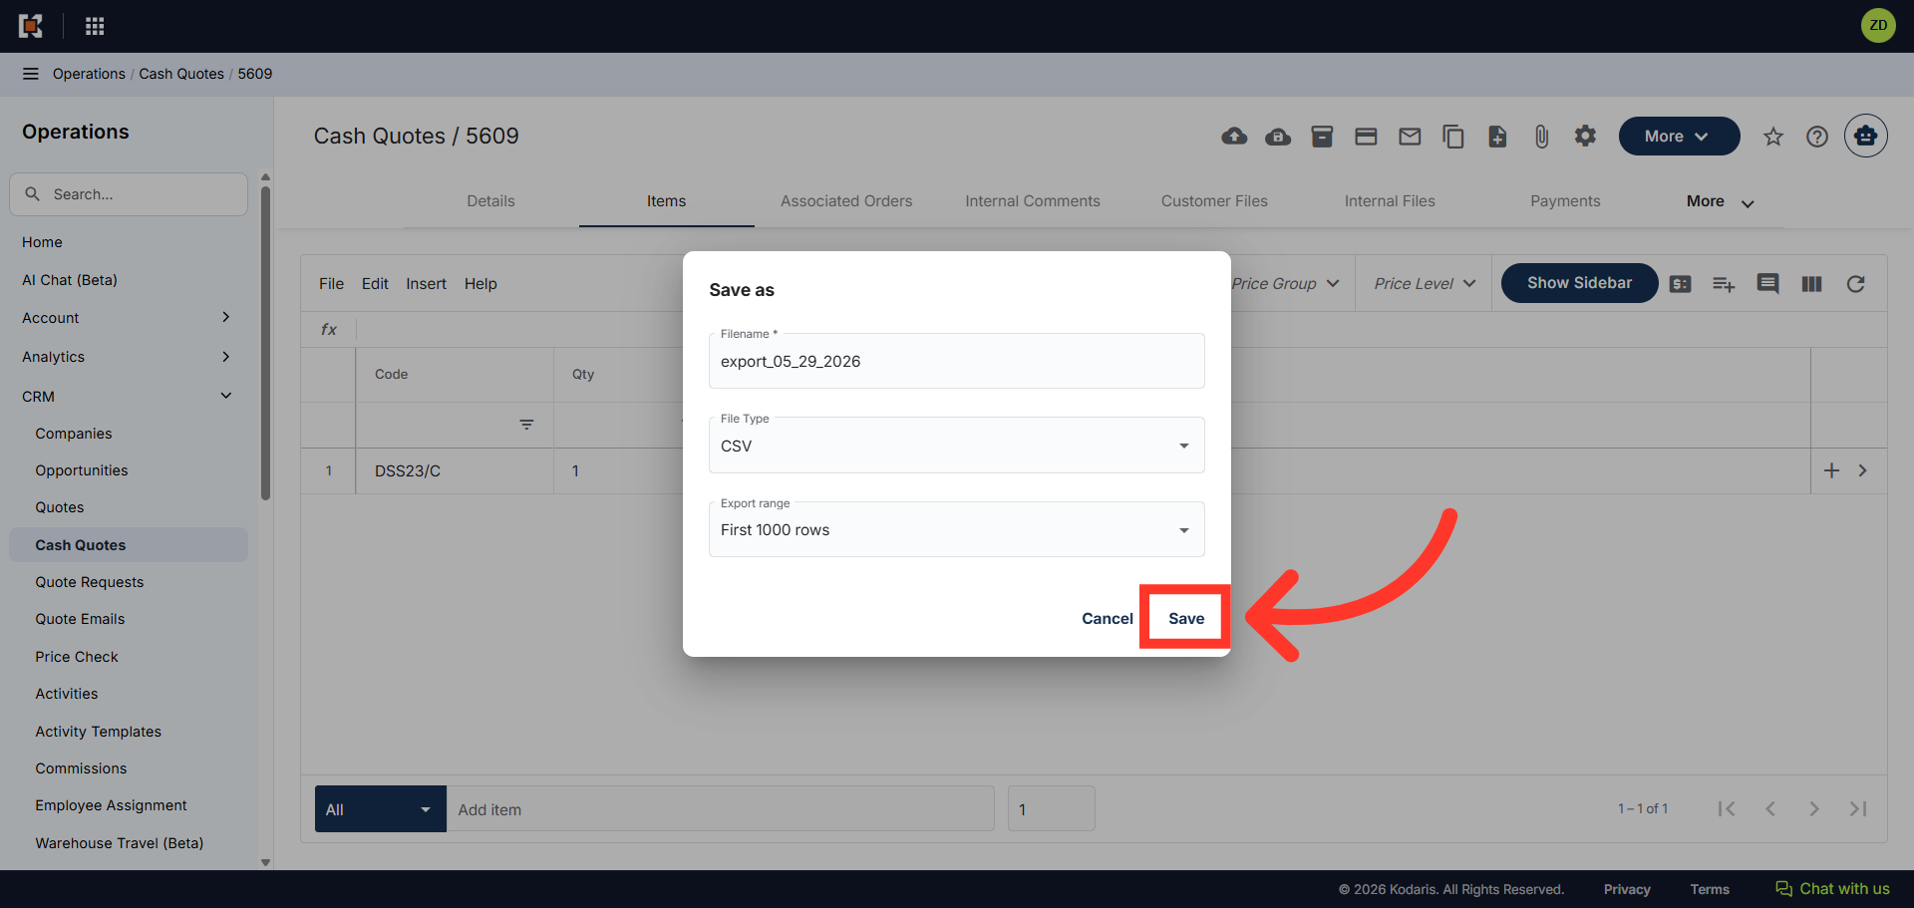
Task: Open the All item filter dropdown
Action: click(381, 809)
